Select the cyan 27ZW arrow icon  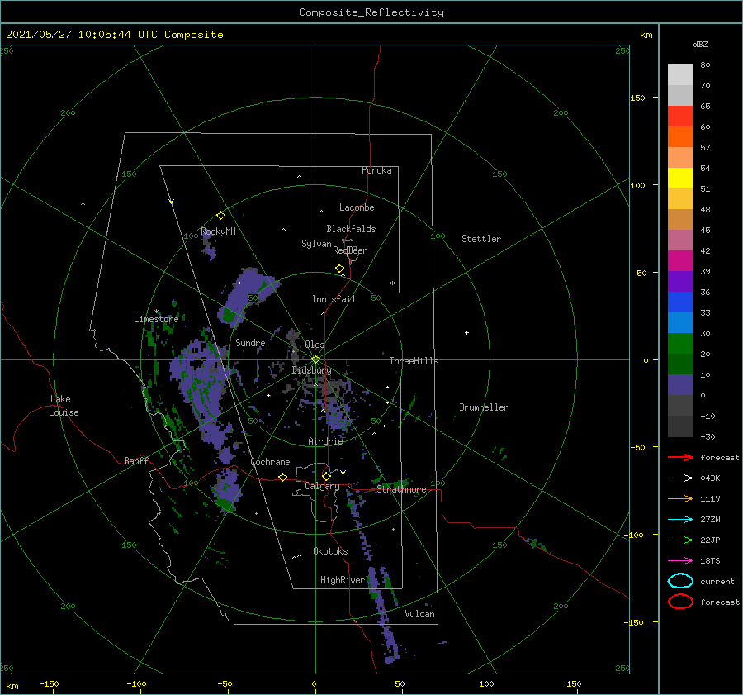(x=680, y=520)
